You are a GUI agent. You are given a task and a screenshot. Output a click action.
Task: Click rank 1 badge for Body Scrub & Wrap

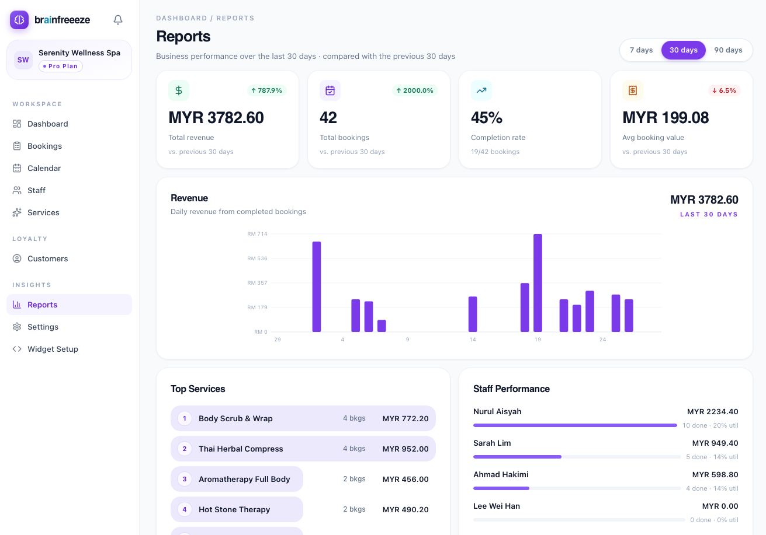185,418
